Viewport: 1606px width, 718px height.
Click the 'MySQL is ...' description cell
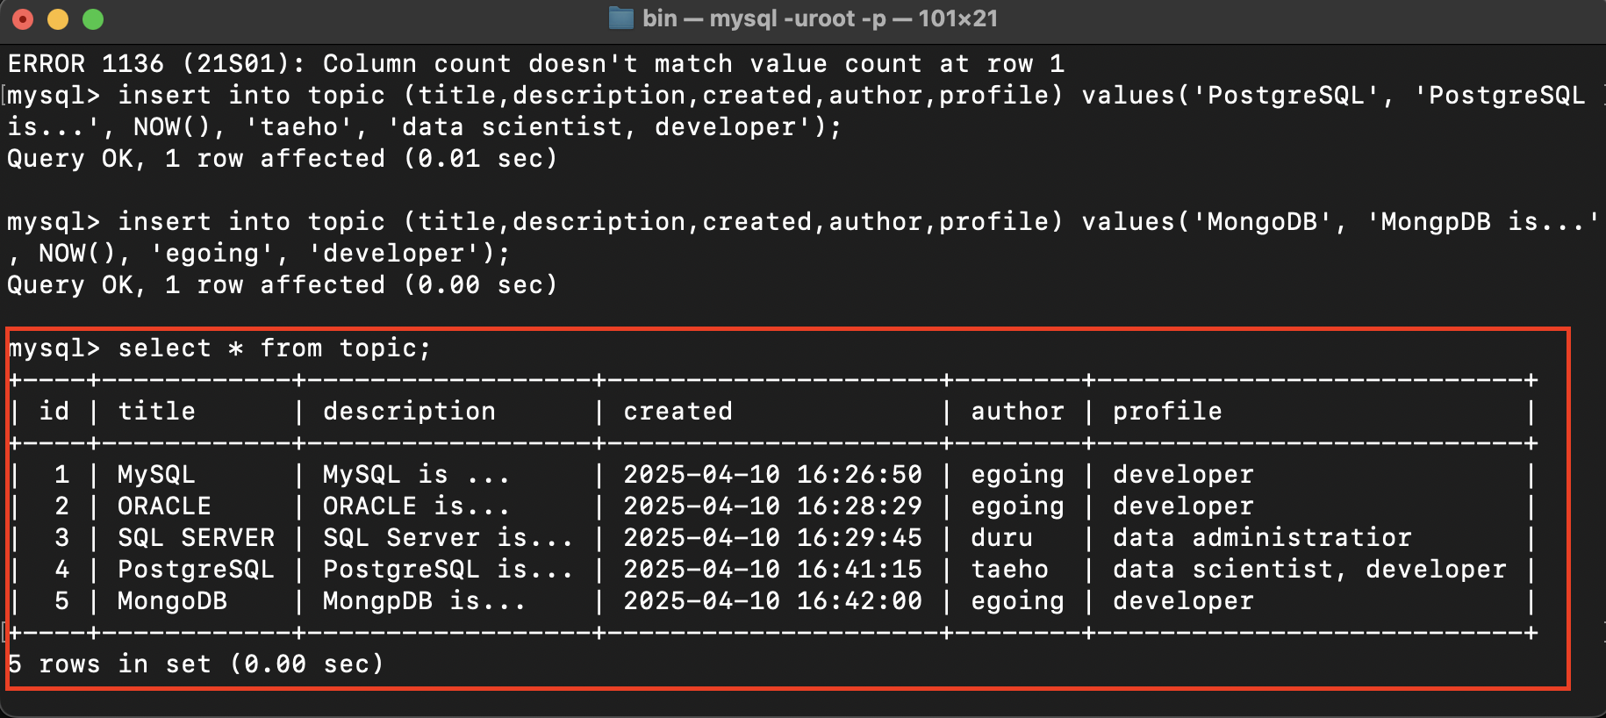tap(417, 475)
